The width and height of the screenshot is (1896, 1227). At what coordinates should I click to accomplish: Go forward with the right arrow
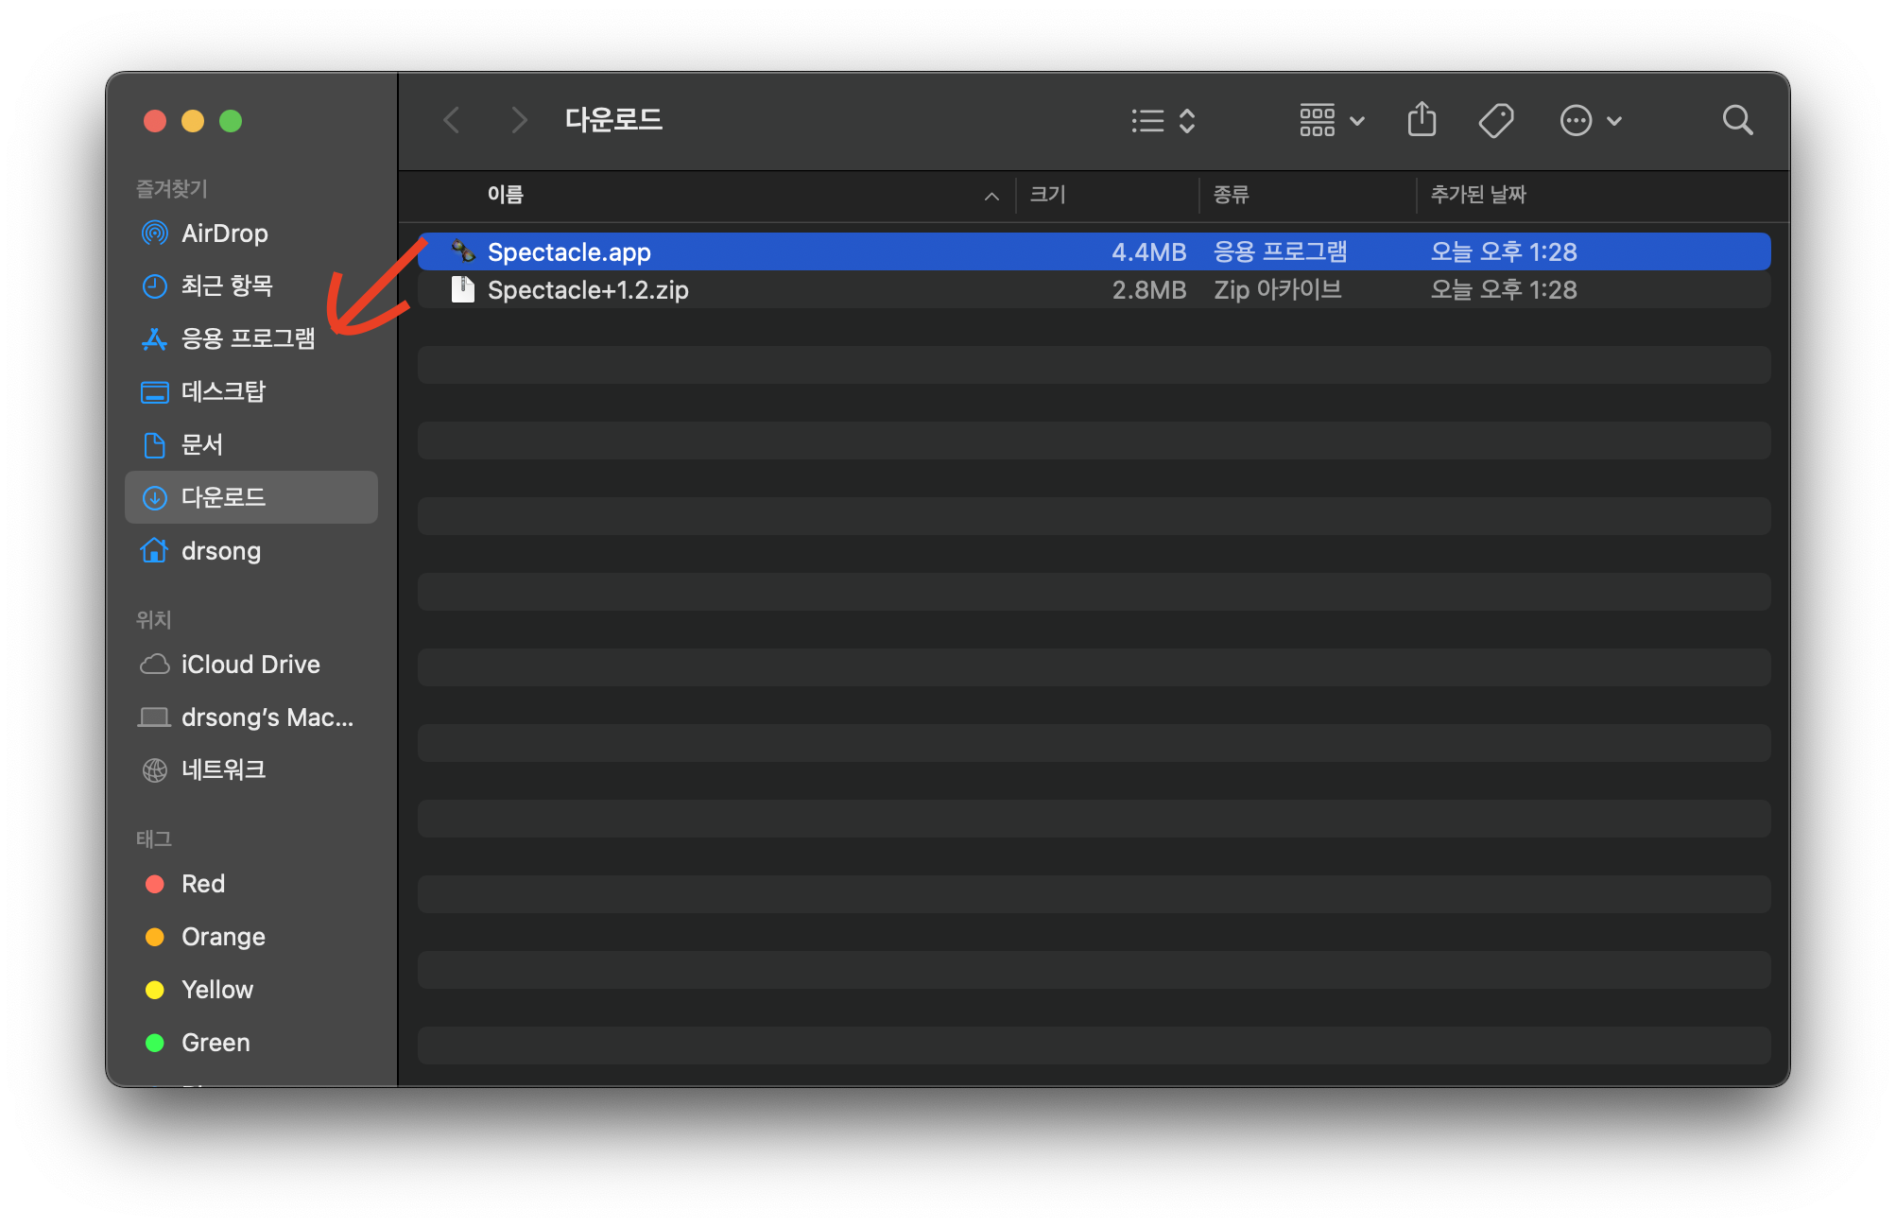(518, 120)
